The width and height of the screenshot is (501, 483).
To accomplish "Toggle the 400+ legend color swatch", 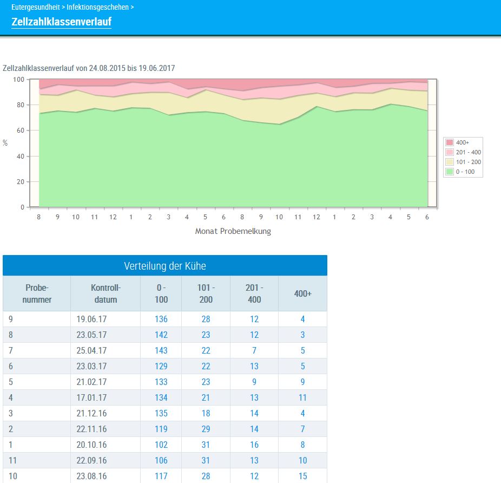I will pyautogui.click(x=449, y=142).
